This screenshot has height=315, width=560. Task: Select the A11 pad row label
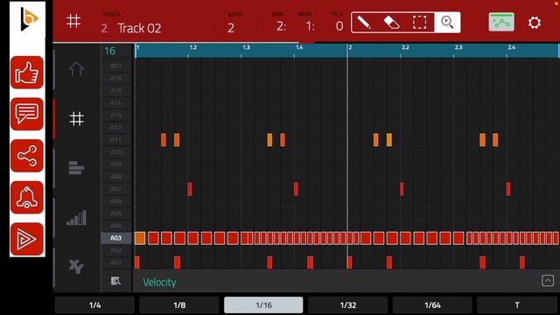pyautogui.click(x=116, y=140)
